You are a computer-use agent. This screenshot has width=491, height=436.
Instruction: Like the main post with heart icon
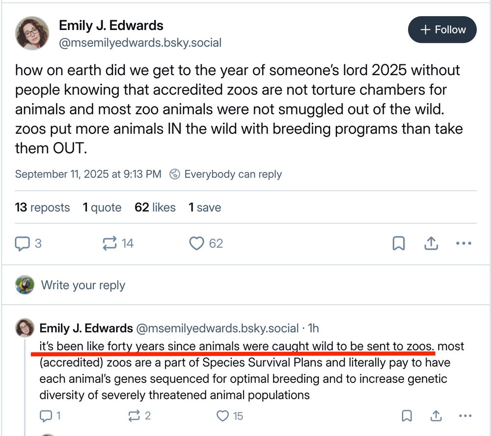(x=197, y=243)
